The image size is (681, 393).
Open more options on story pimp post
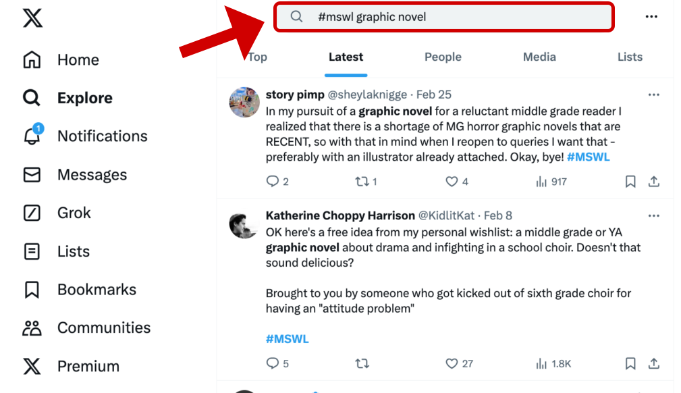click(x=653, y=95)
